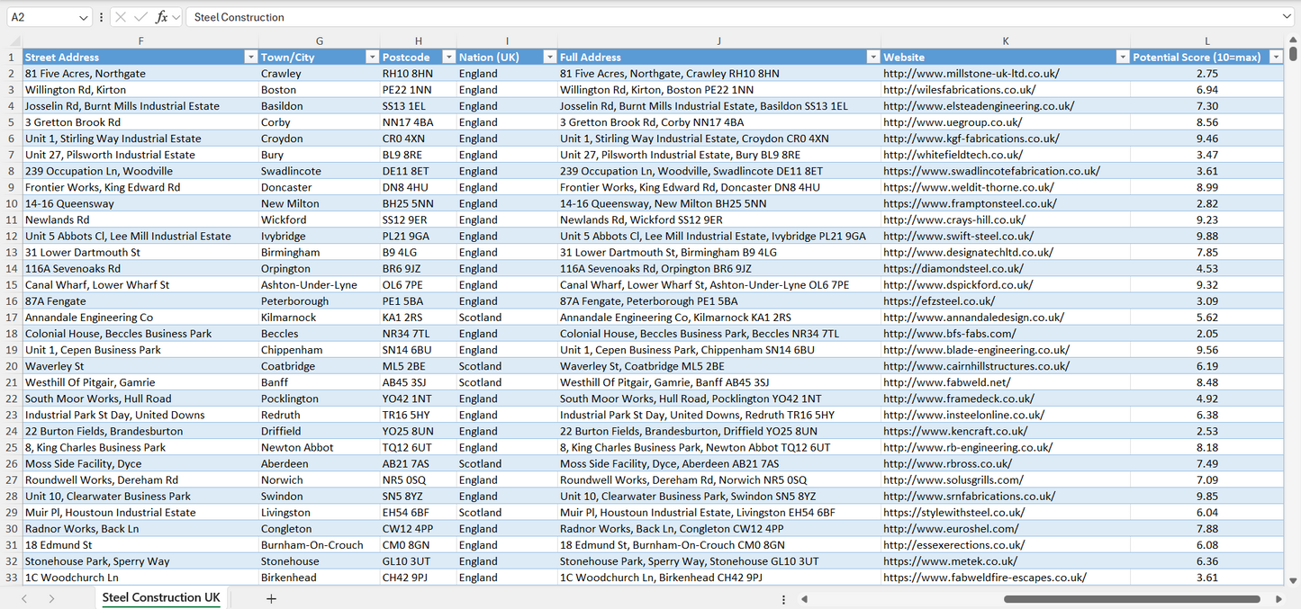Viewport: 1301px width, 609px height.
Task: Click horizontal scrollbar right arrow
Action: click(1278, 599)
